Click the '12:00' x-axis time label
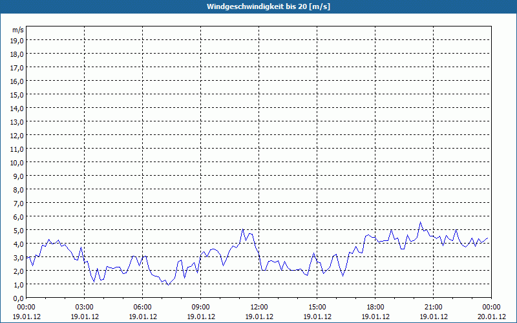 coord(259,307)
